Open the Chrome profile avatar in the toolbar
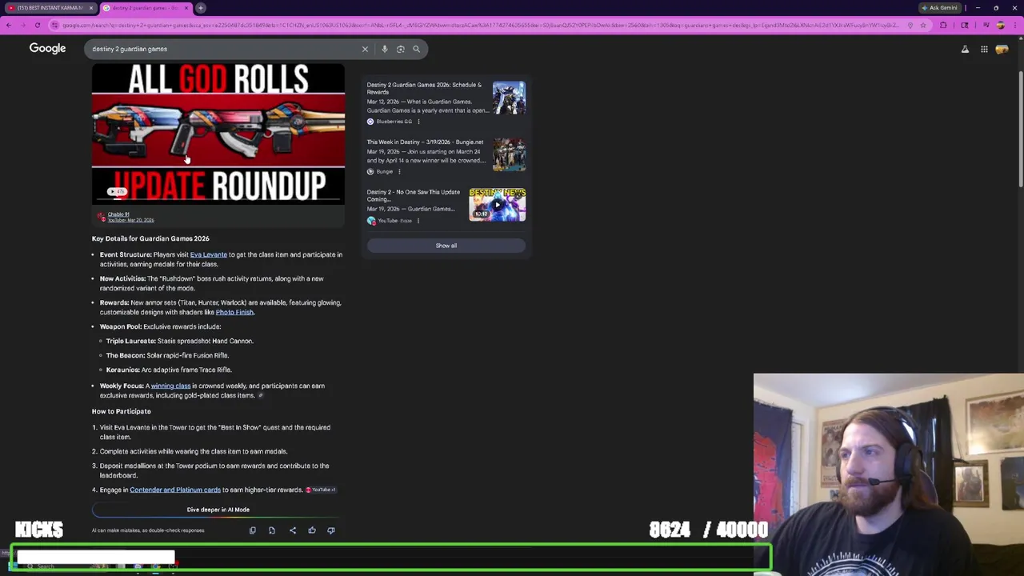Screen dimensions: 1024x576 [x=1000, y=25]
